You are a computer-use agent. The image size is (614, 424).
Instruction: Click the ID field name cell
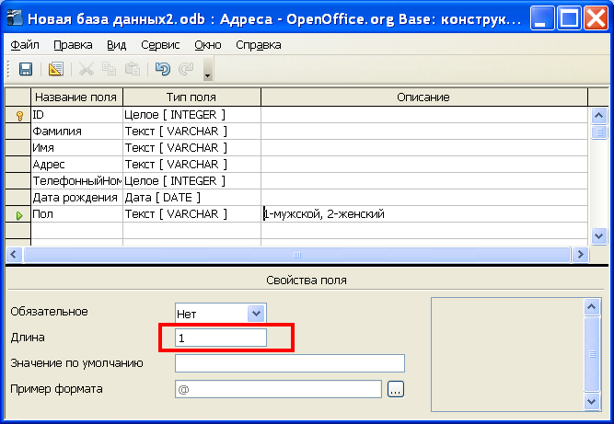point(76,115)
